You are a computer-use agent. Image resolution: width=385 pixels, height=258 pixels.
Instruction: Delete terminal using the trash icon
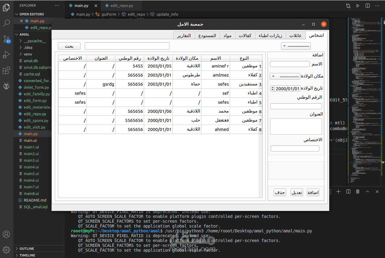tap(358, 192)
